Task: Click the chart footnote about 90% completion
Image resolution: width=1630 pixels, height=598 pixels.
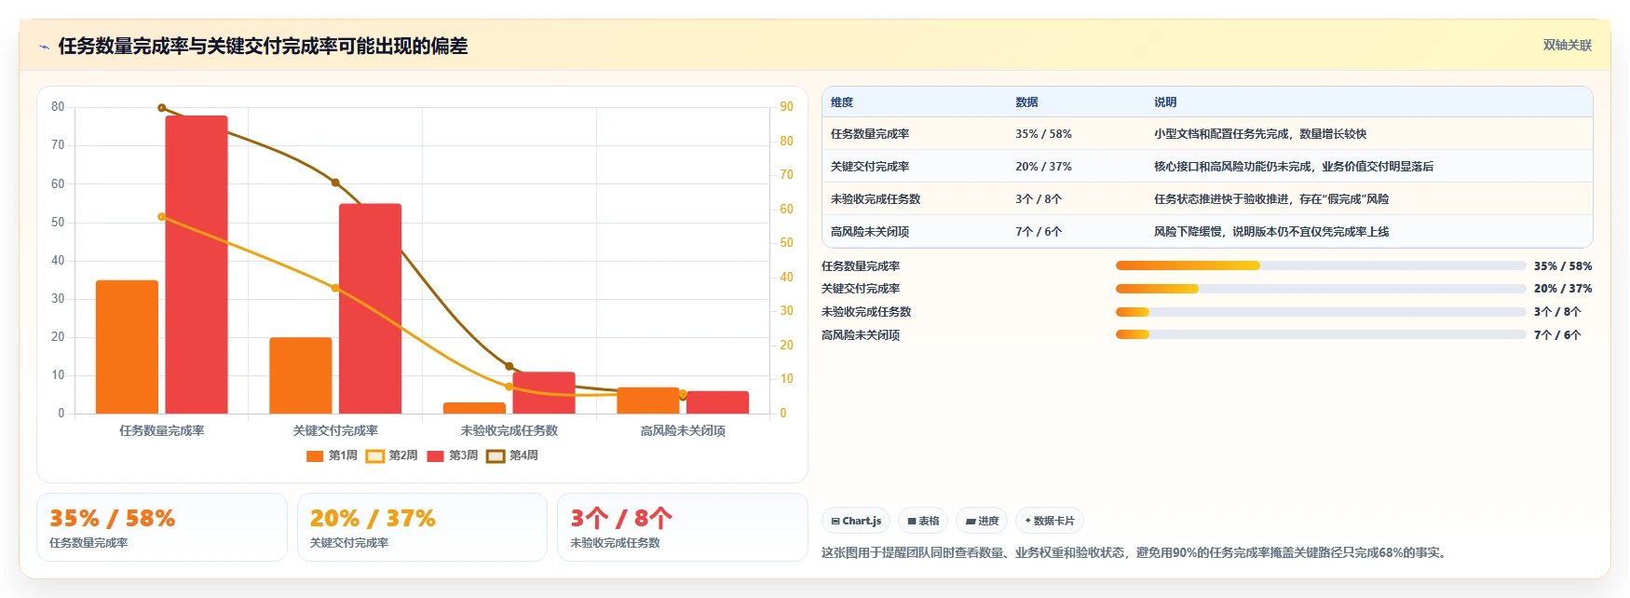Action: tap(1135, 552)
